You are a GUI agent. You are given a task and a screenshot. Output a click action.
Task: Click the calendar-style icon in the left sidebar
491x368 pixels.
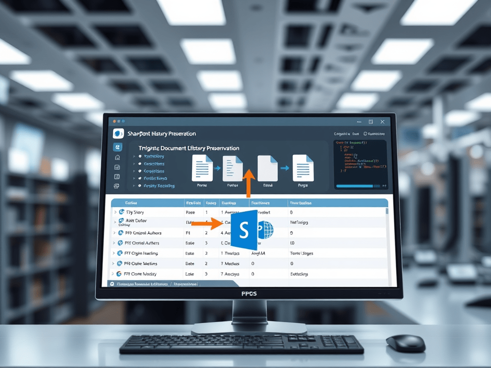point(117,176)
